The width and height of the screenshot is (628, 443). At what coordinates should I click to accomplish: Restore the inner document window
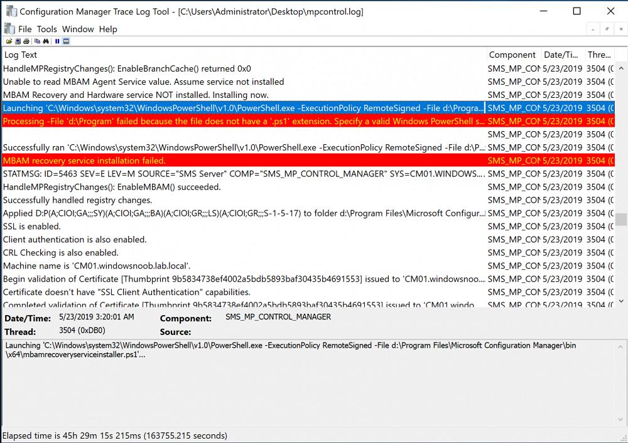(607, 29)
